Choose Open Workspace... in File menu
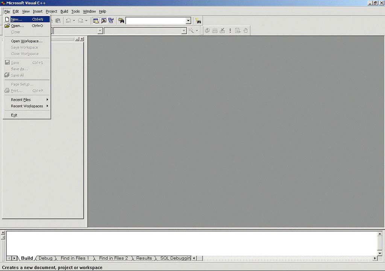Screen dimensions: 385x271 point(26,41)
